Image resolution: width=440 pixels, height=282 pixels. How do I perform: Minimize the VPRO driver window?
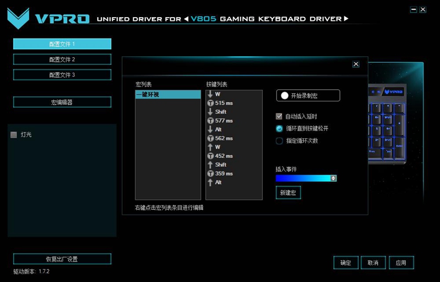pos(414,9)
